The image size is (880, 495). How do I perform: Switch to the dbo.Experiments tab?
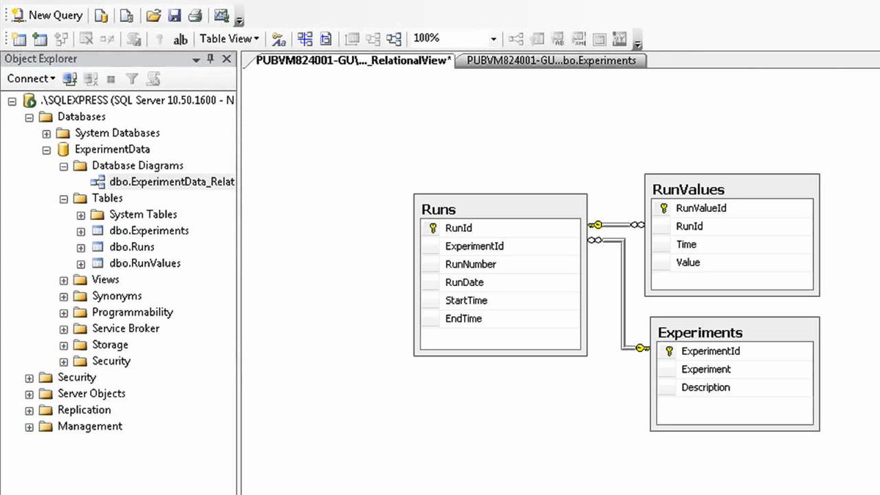click(x=551, y=61)
